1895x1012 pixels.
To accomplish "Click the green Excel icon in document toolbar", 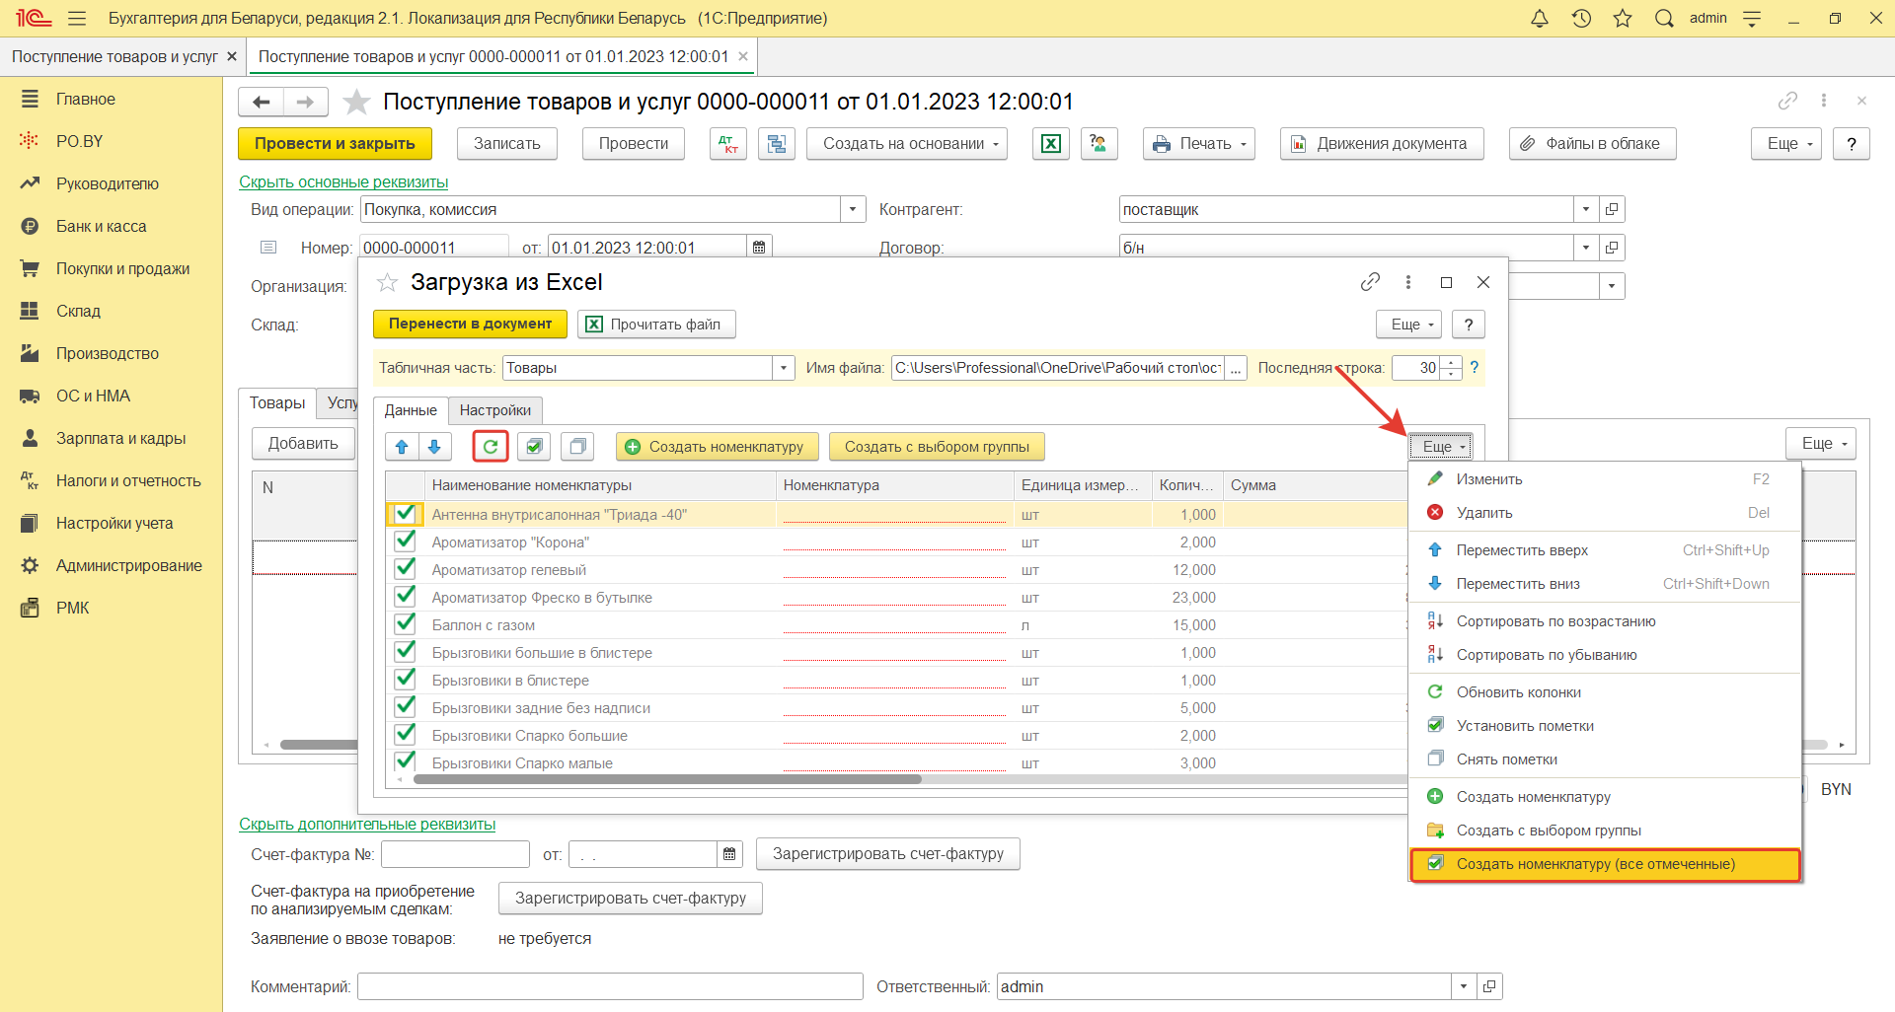I will (x=1051, y=144).
